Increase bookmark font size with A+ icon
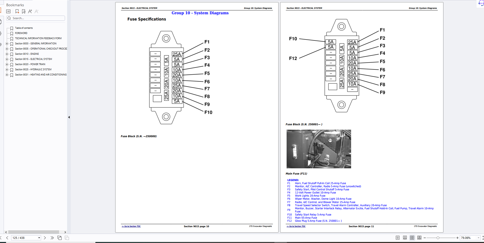 click(x=30, y=11)
